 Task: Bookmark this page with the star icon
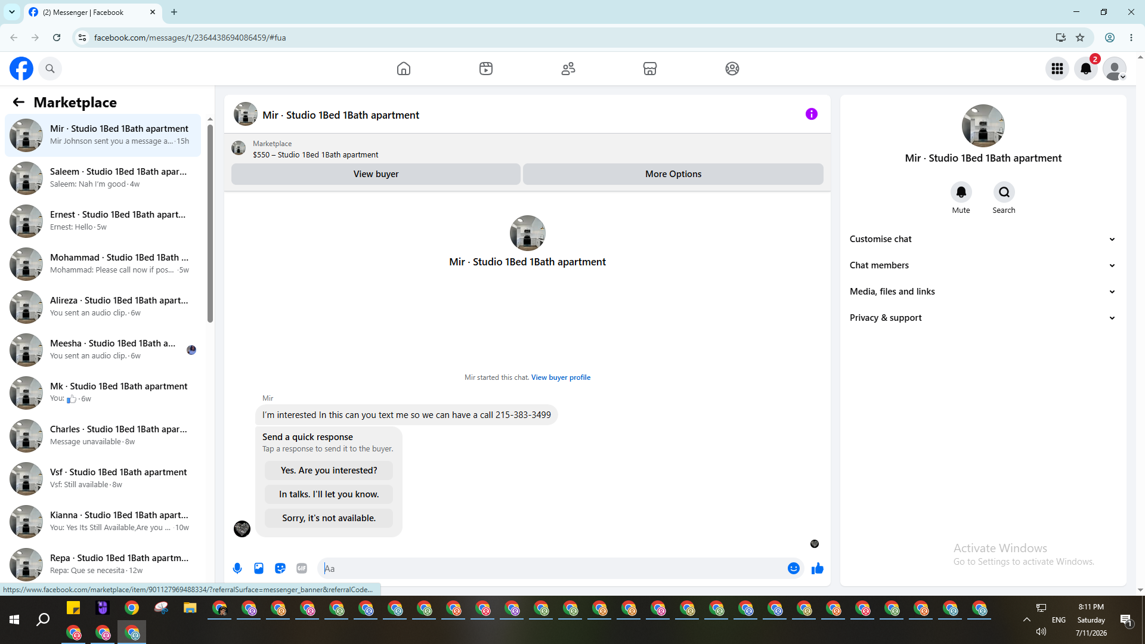coord(1080,38)
